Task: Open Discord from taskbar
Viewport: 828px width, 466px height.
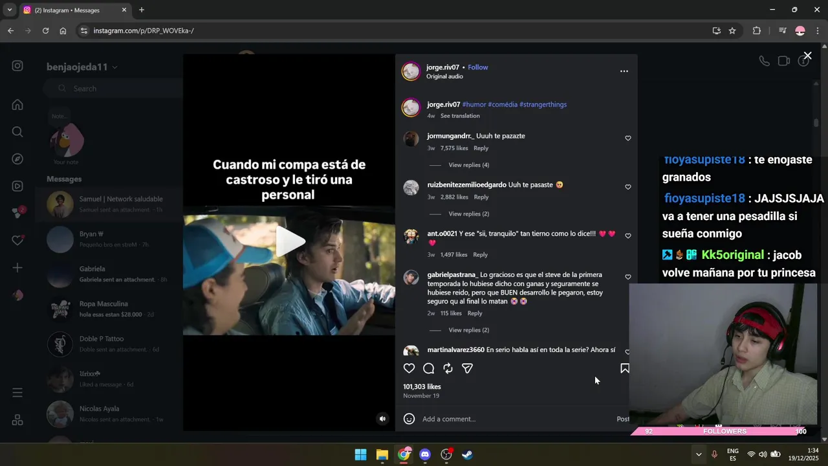Action: click(424, 454)
